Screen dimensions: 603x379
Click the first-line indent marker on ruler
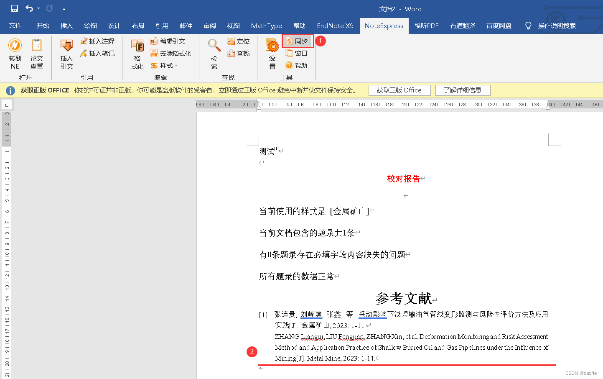point(259,102)
